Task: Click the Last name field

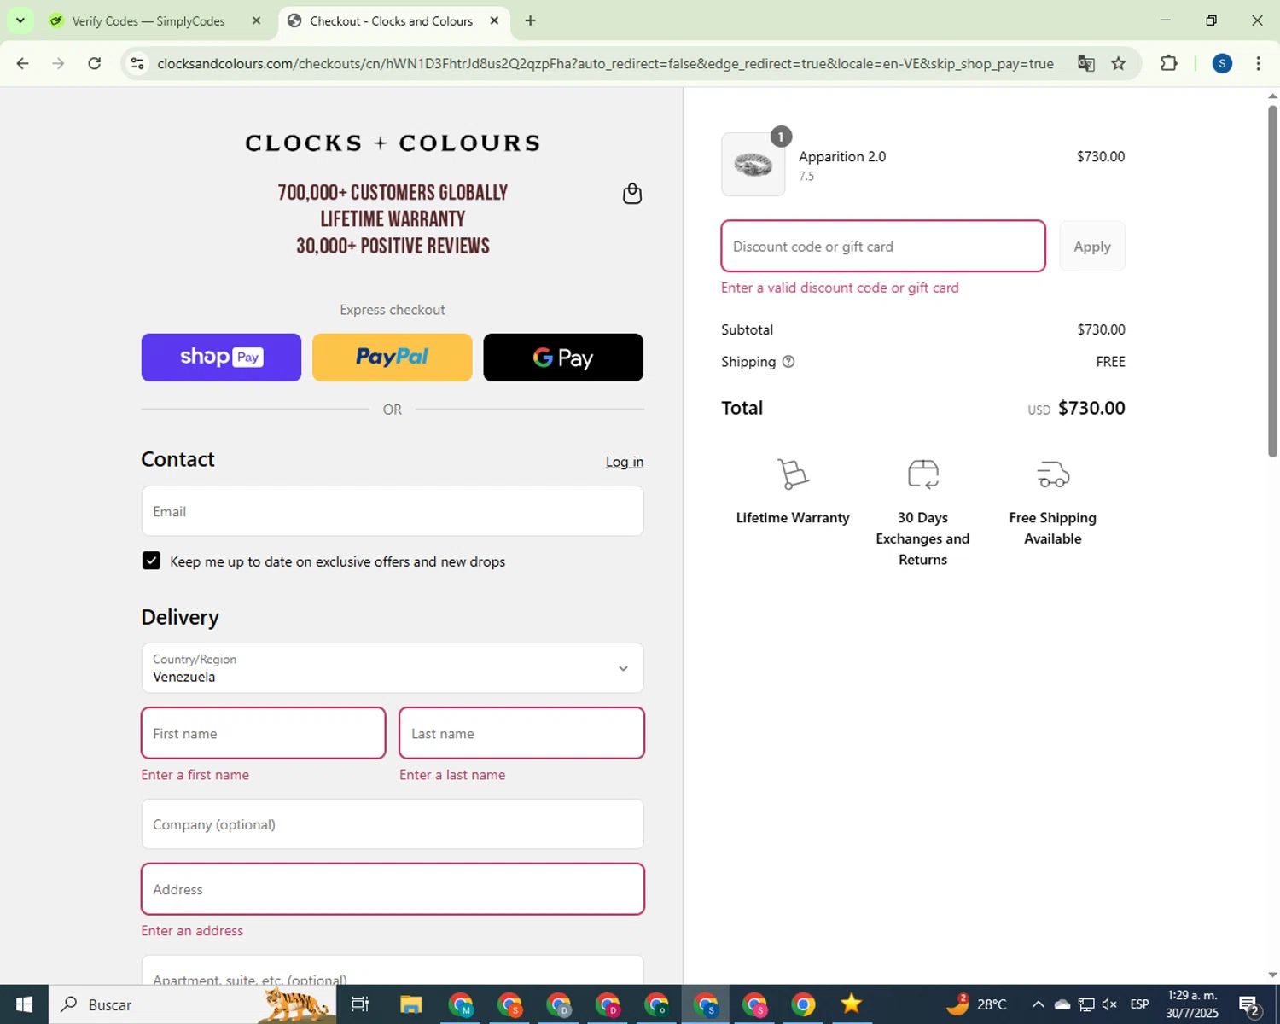Action: pyautogui.click(x=521, y=733)
